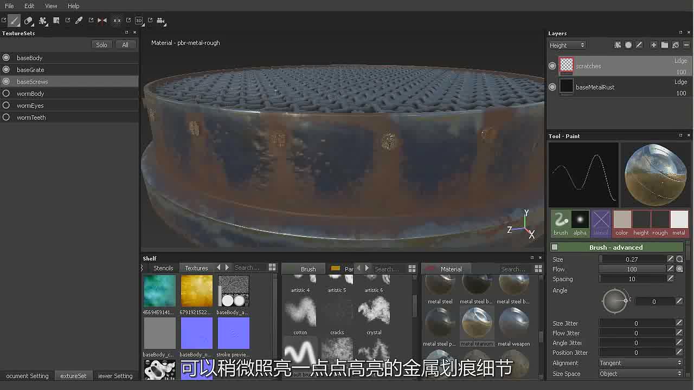Toggle baseScrews texture set visibility
Image resolution: width=694 pixels, height=390 pixels.
tap(6, 81)
